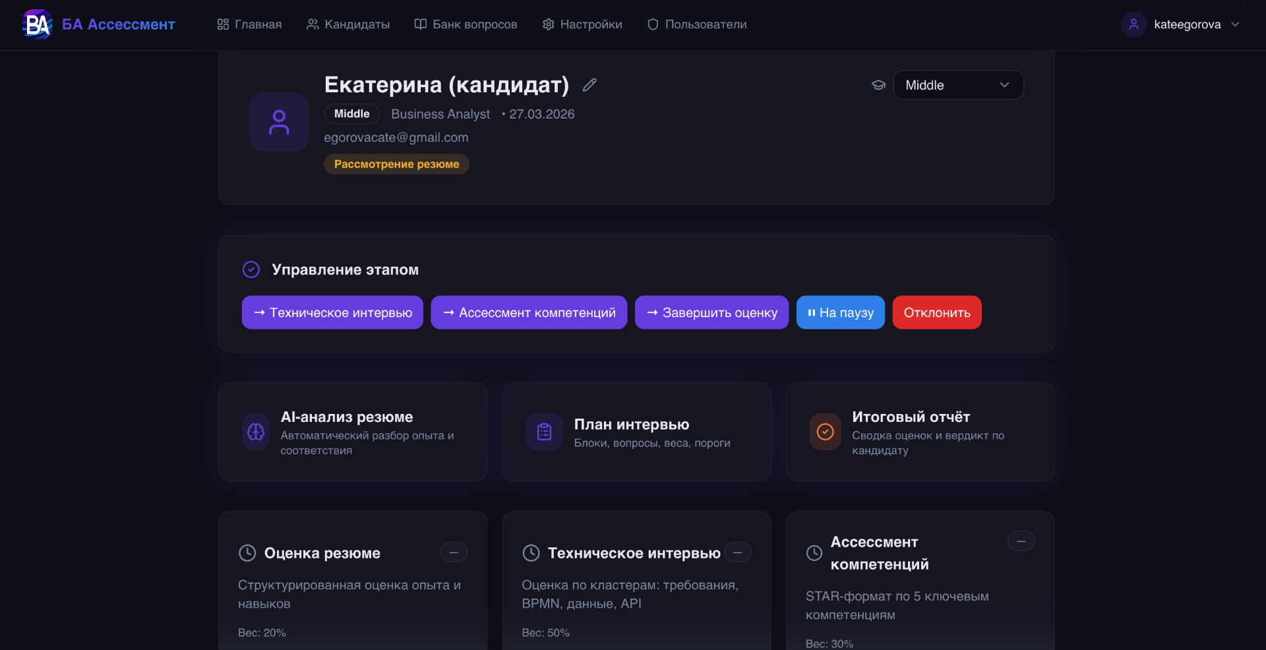Go to Главная menu item
Viewport: 1266px width, 650px height.
249,24
